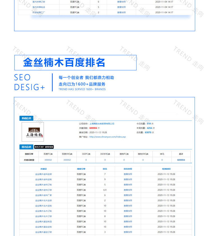The image size is (210, 236).
Task: Click the 神马 column header
Action: pos(162,154)
